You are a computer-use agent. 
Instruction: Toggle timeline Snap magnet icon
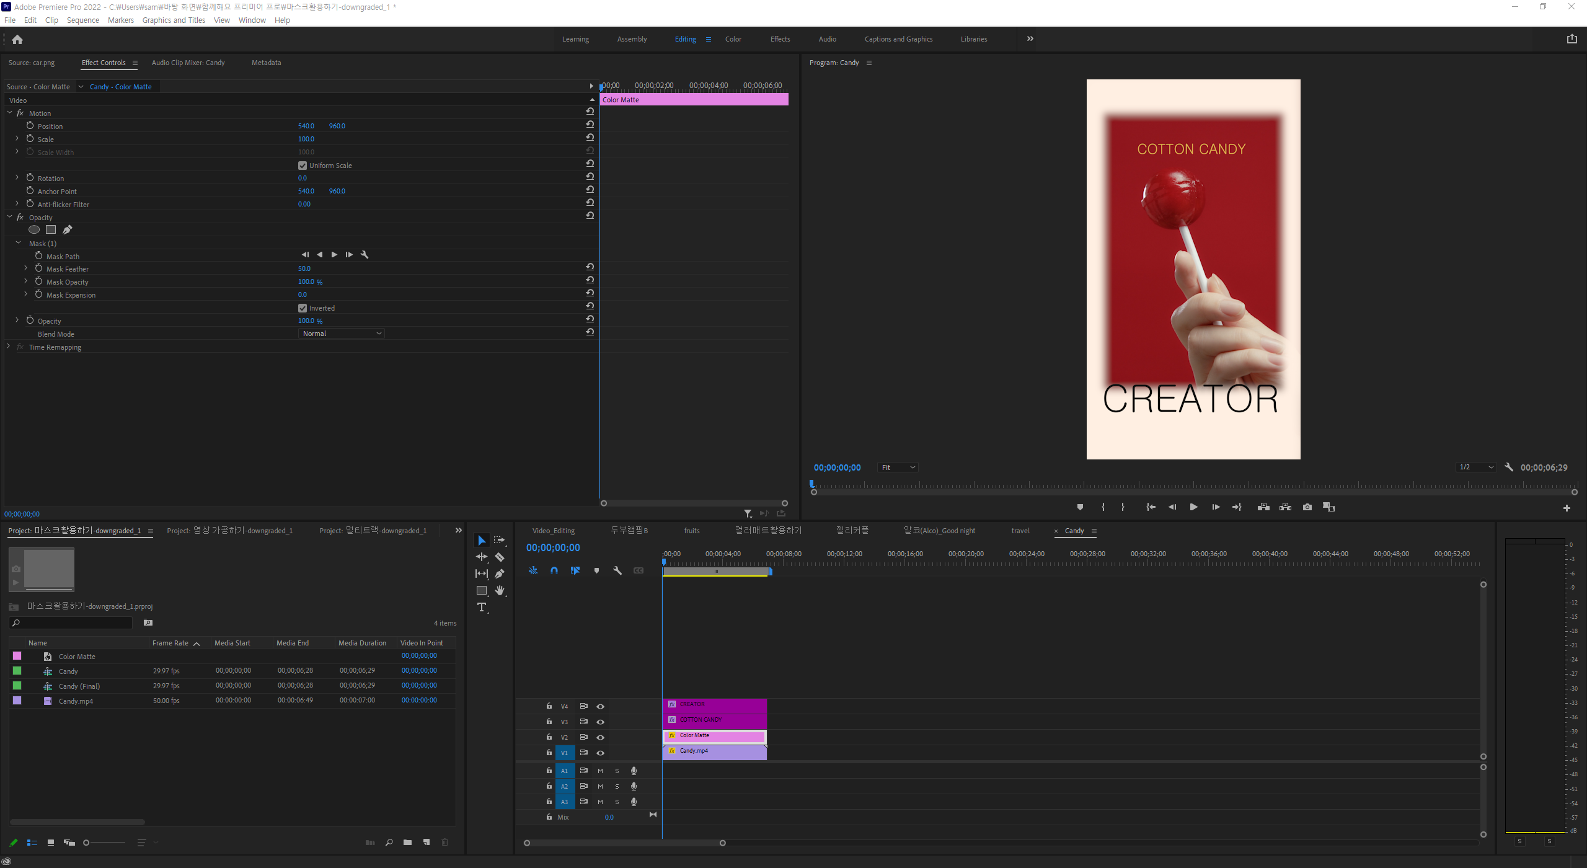pos(554,570)
